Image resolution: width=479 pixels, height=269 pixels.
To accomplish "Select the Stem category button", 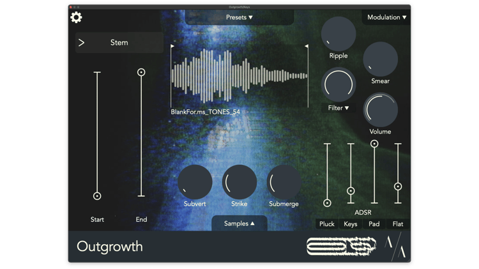I will coord(119,42).
